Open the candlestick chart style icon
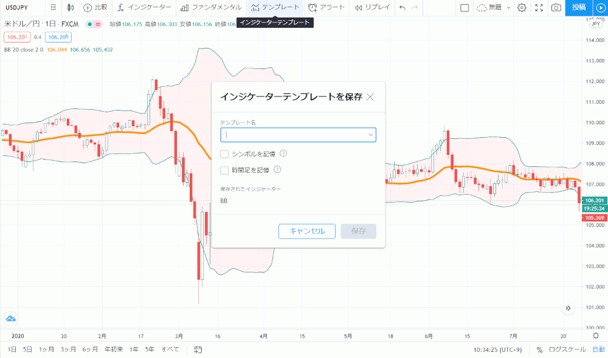Image resolution: width=608 pixels, height=358 pixels. [x=70, y=7]
